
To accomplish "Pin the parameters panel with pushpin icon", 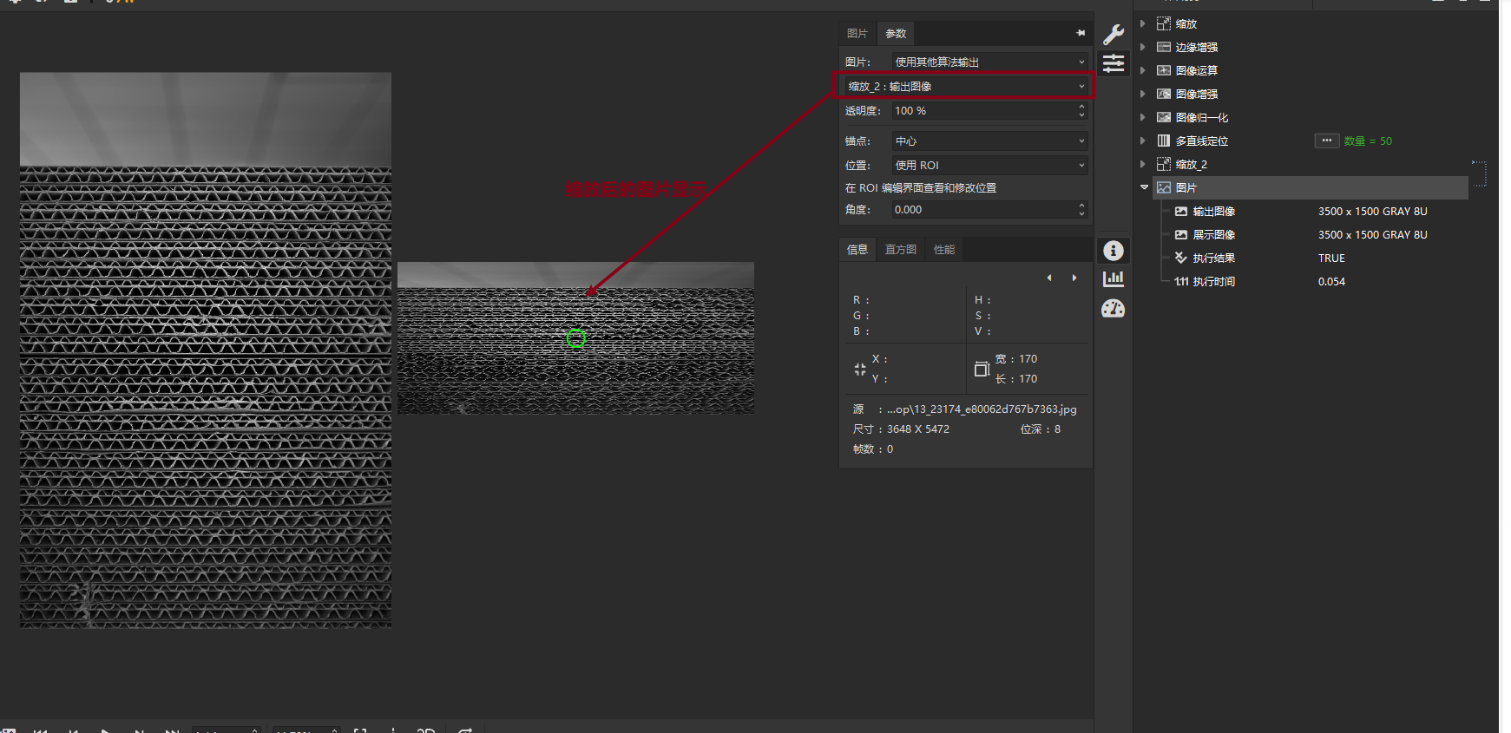I will tap(1081, 33).
